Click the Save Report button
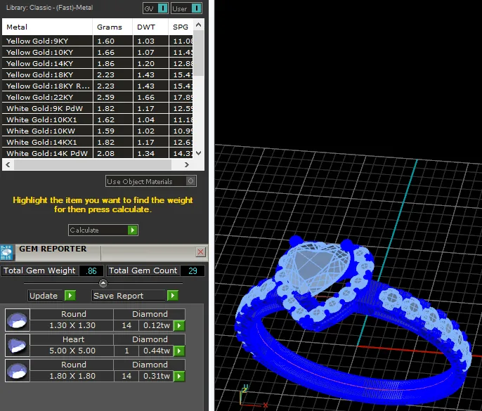Image resolution: width=482 pixels, height=411 pixels. [x=135, y=296]
